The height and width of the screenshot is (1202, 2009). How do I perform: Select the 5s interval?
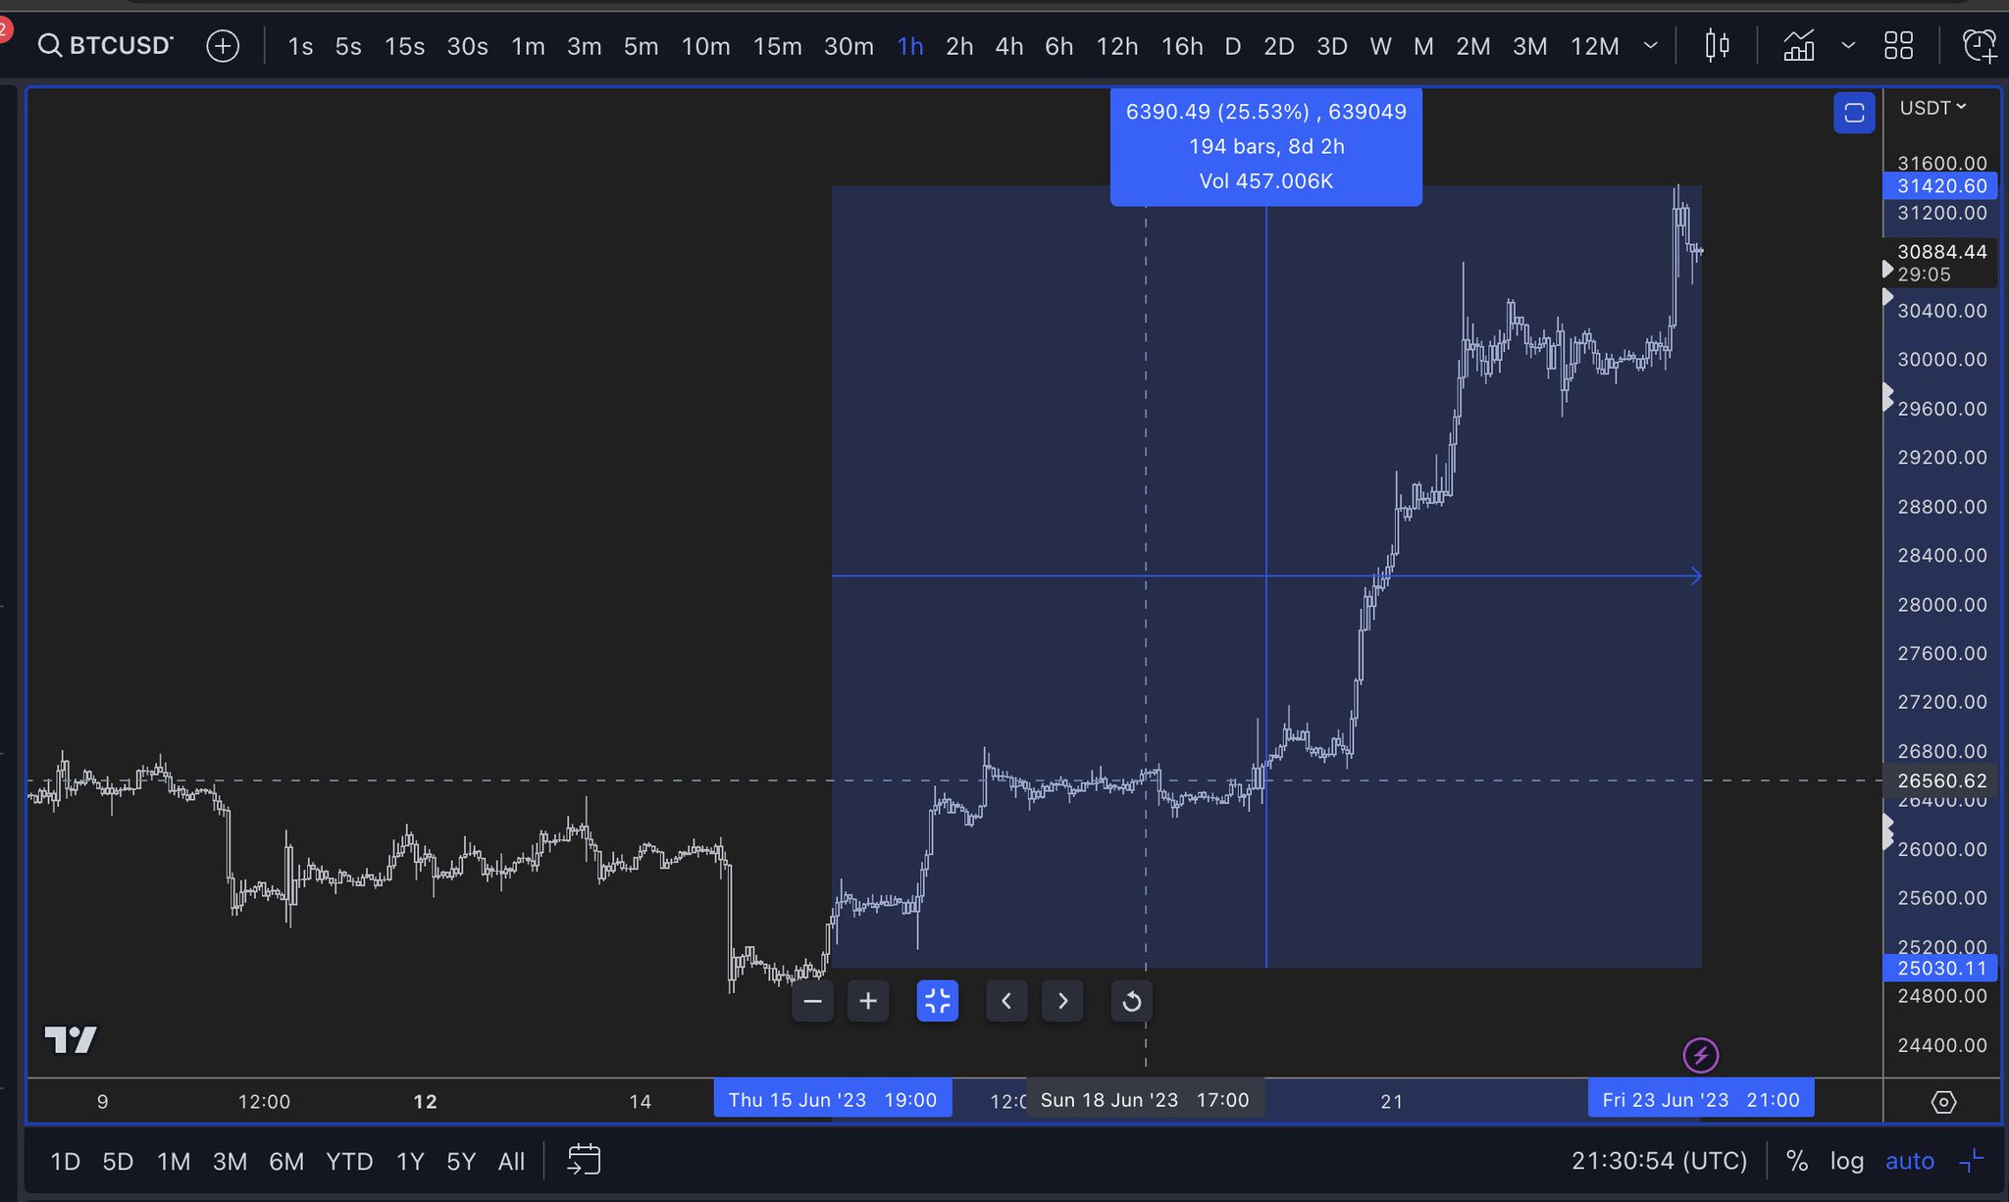[348, 46]
